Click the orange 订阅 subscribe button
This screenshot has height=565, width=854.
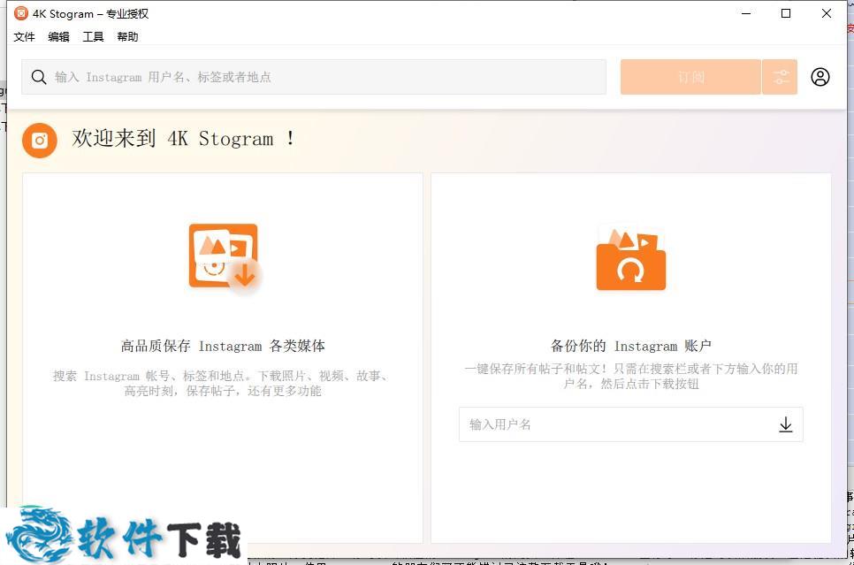tap(690, 77)
